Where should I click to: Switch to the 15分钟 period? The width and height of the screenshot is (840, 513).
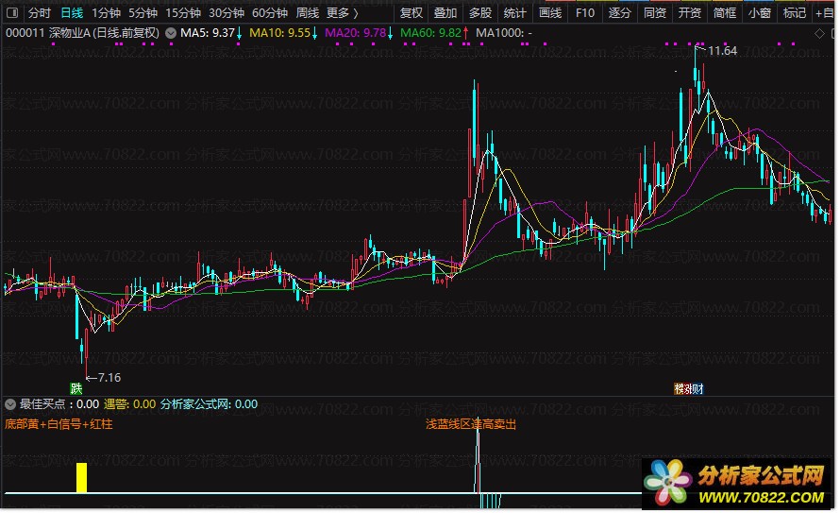[x=183, y=13]
